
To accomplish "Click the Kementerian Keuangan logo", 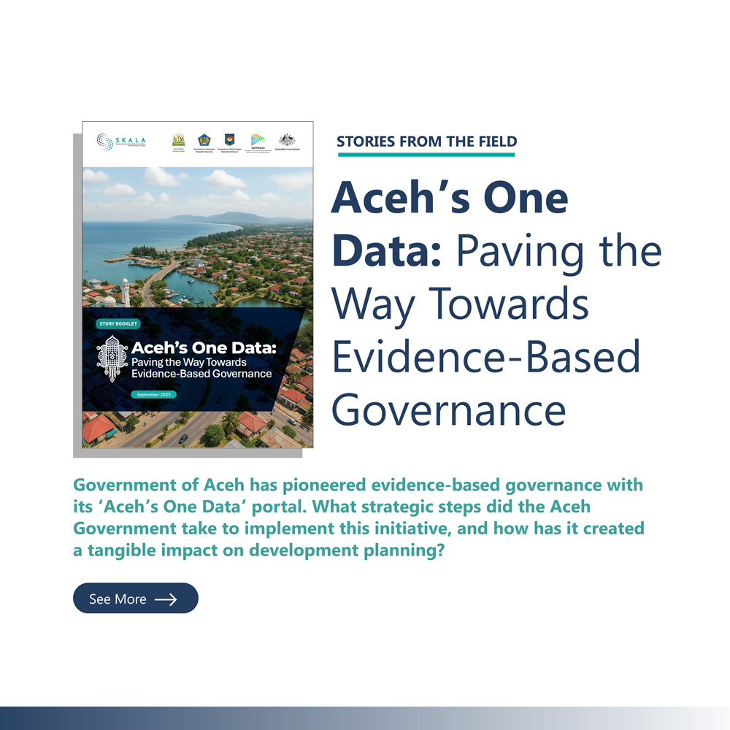I will (x=204, y=140).
